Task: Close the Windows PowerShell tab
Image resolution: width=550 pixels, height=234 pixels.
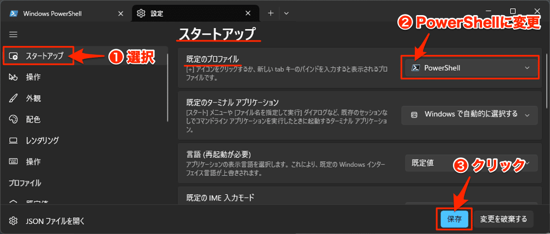Action: pyautogui.click(x=120, y=13)
